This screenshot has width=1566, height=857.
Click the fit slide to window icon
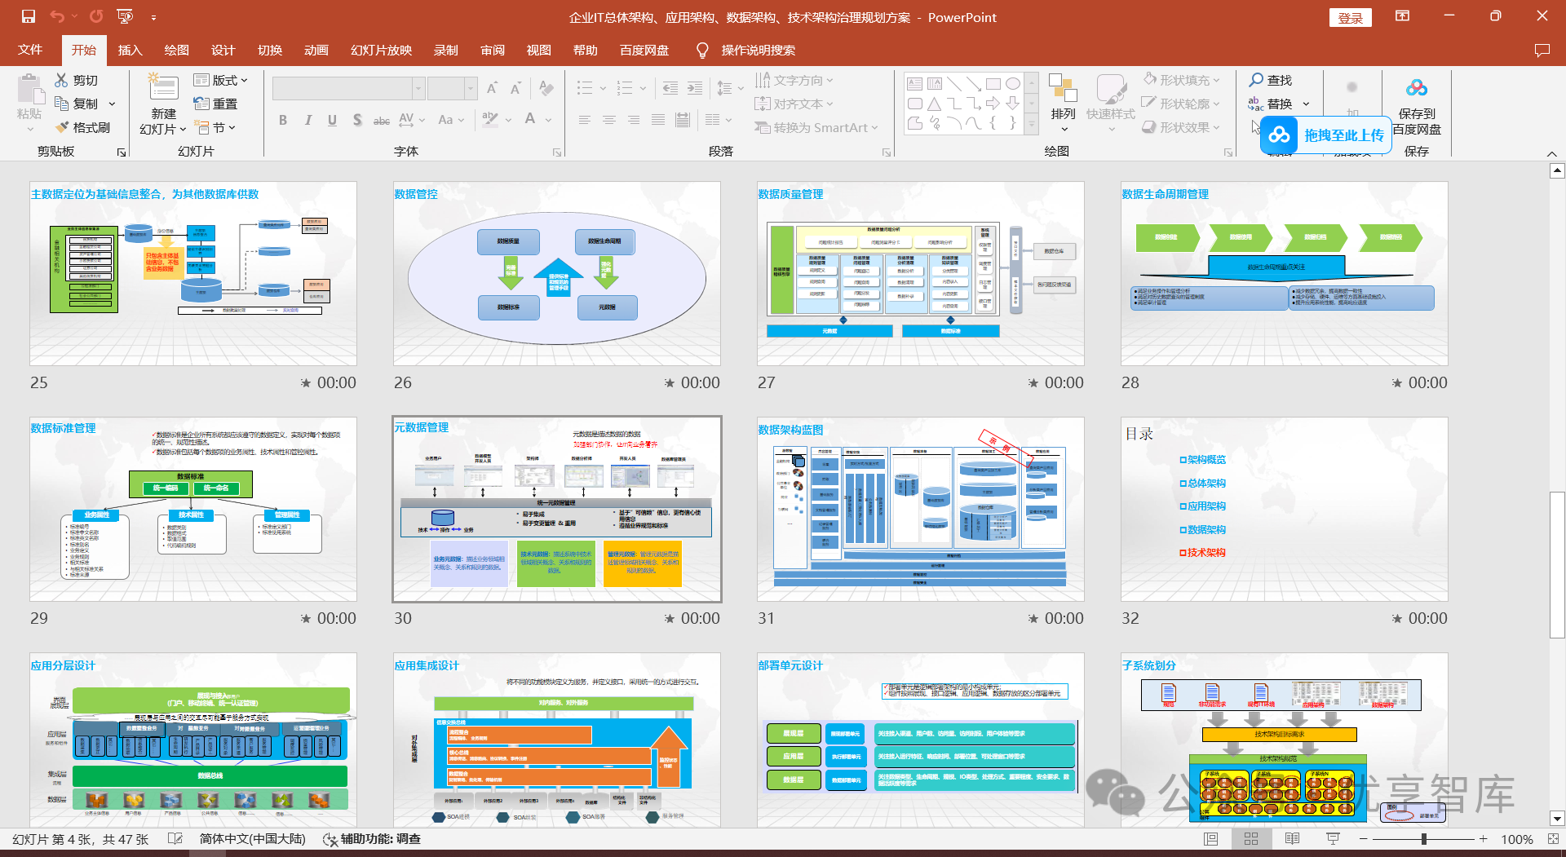(1552, 838)
